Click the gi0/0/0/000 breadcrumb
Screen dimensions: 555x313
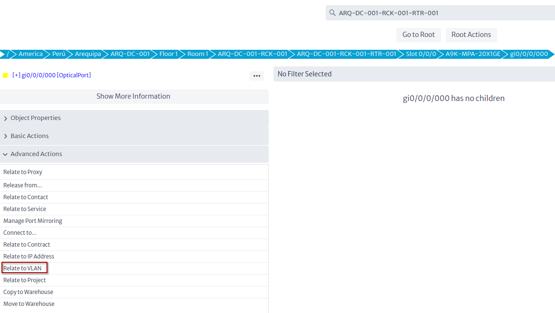(529, 54)
